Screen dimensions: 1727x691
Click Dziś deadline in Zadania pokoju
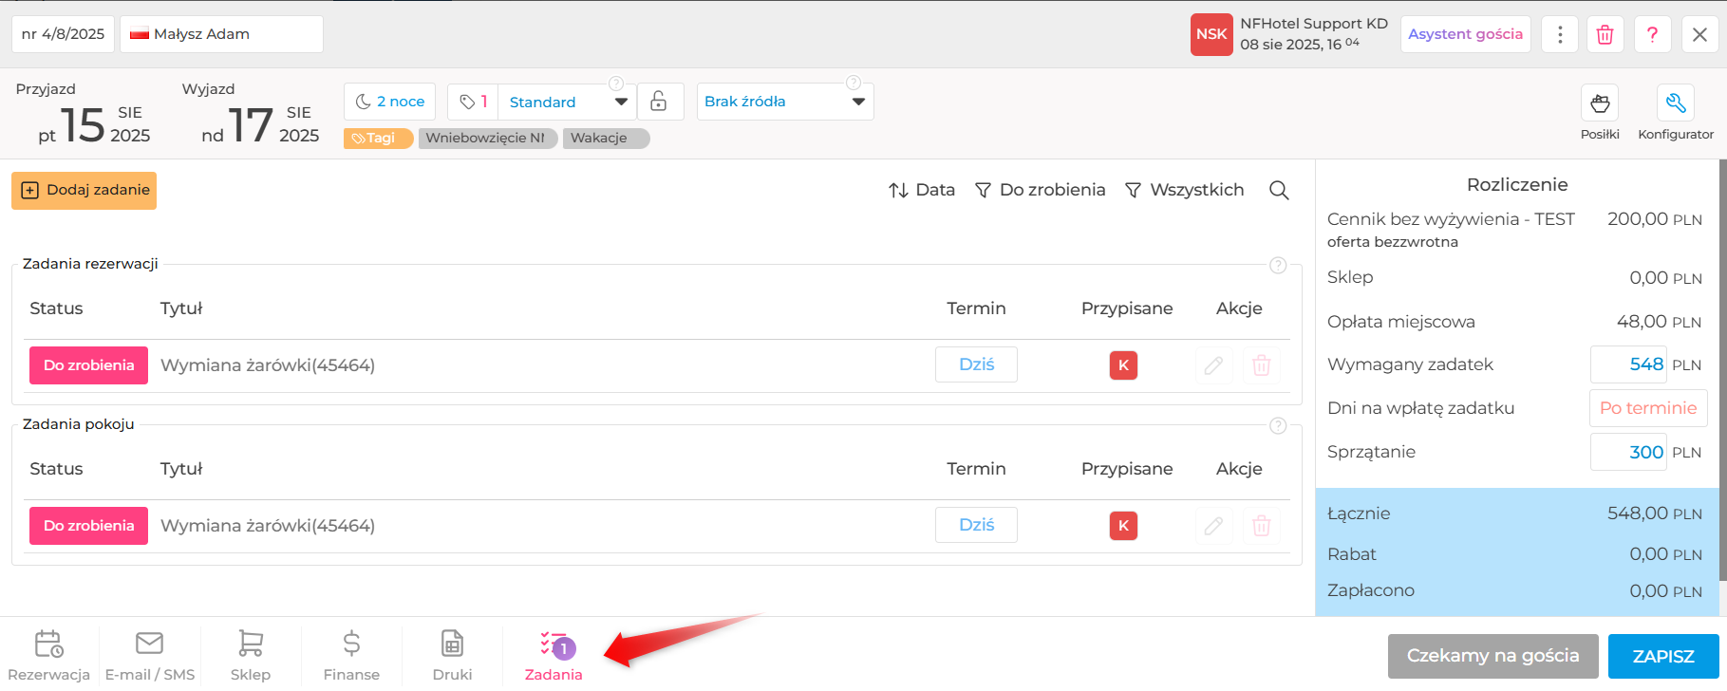point(976,525)
